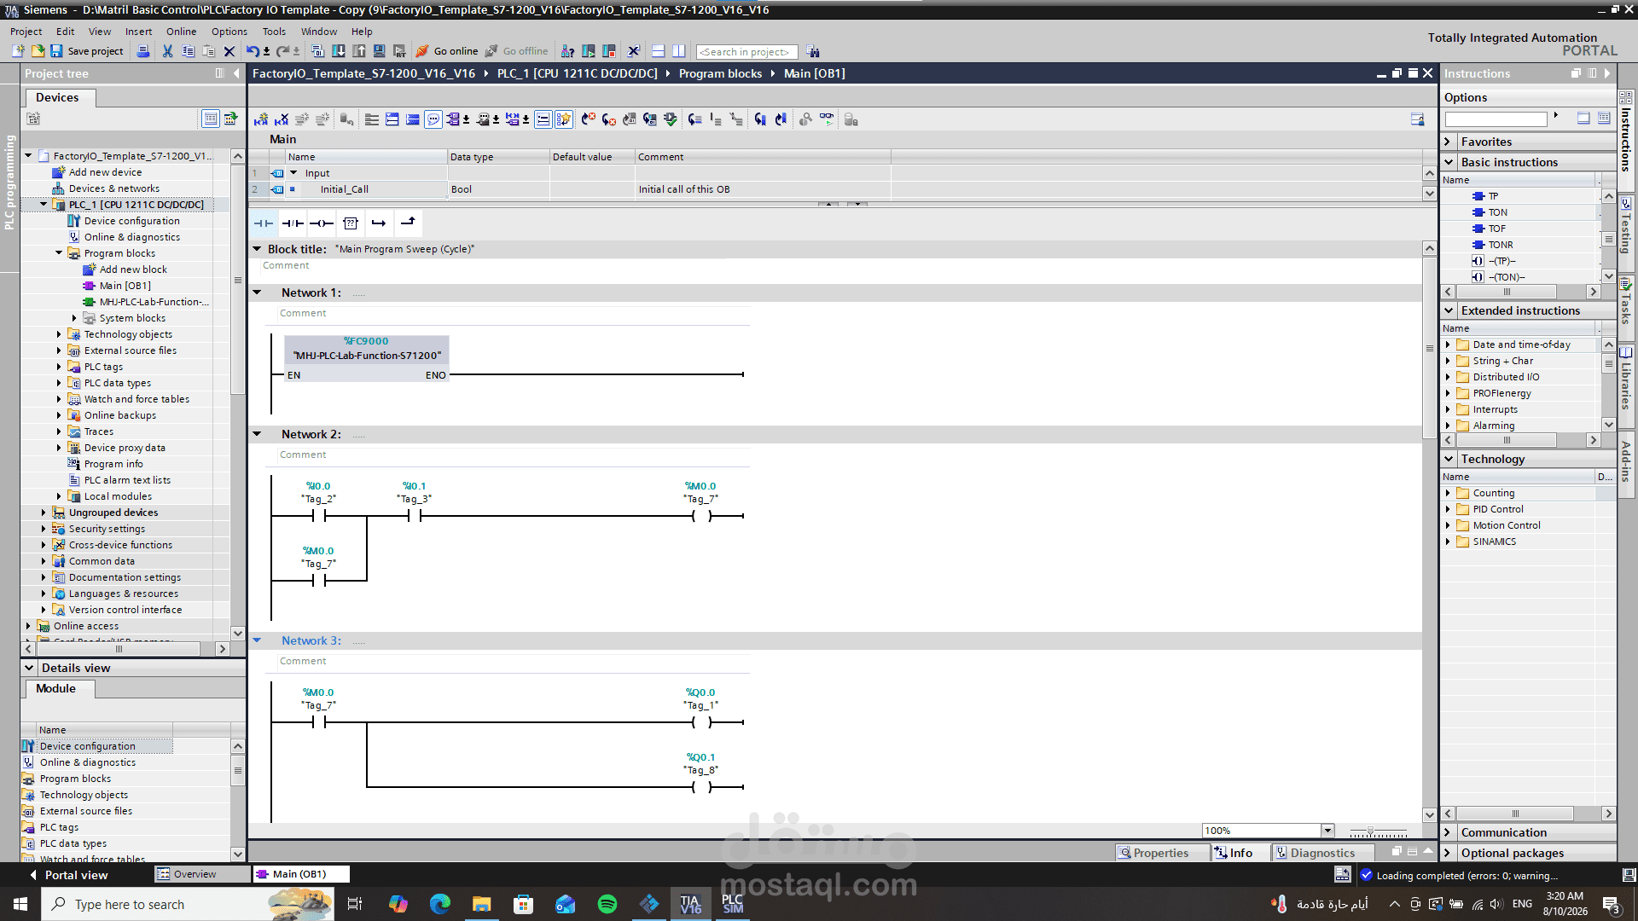Click the Delete network icon in editor toolbar
This screenshot has width=1638, height=921.
tap(282, 119)
